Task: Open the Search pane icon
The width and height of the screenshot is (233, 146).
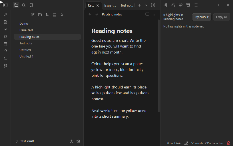Action: [24, 5]
